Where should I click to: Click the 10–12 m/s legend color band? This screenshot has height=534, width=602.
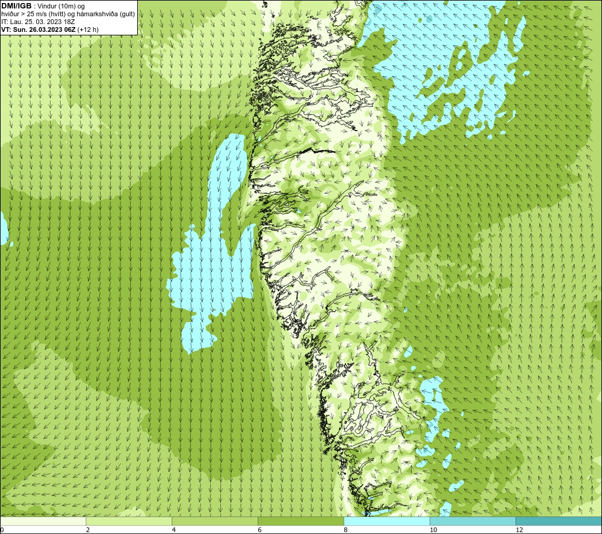pos(473,521)
